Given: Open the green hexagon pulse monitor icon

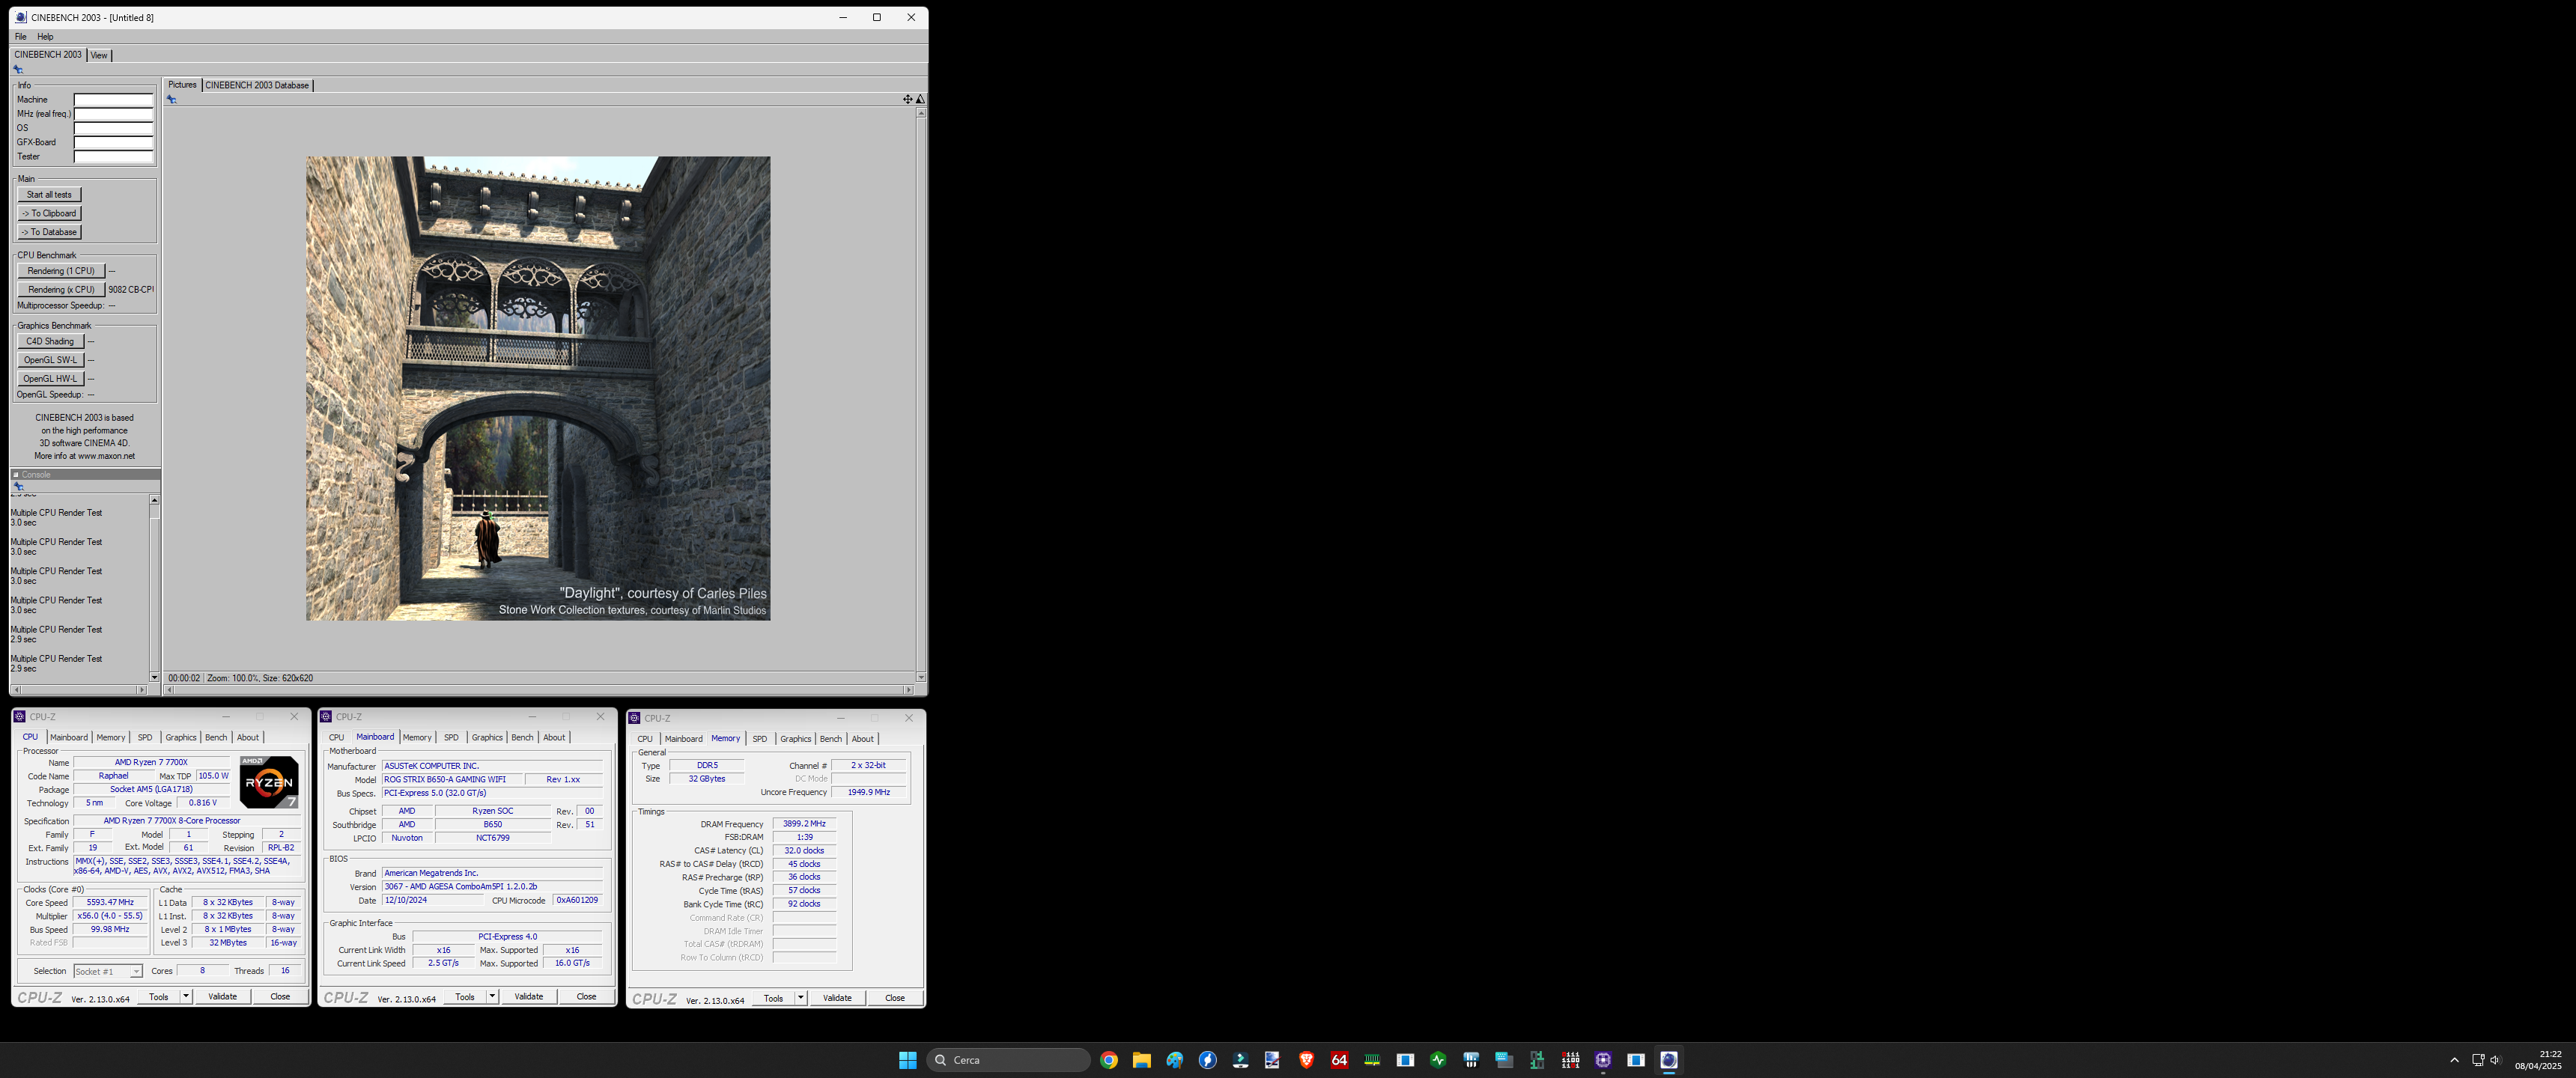Looking at the screenshot, I should click(x=1438, y=1060).
